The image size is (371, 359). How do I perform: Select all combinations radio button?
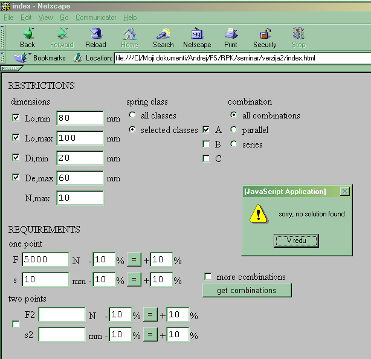(x=234, y=115)
